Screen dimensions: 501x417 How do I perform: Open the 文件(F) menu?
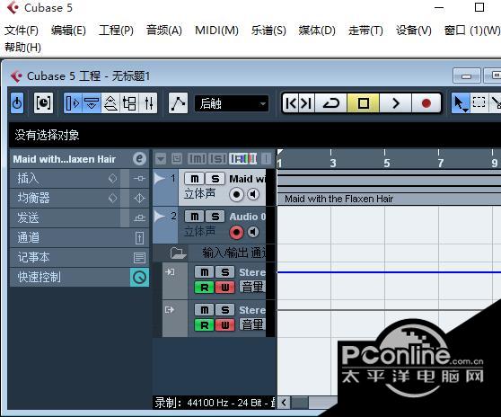(22, 31)
